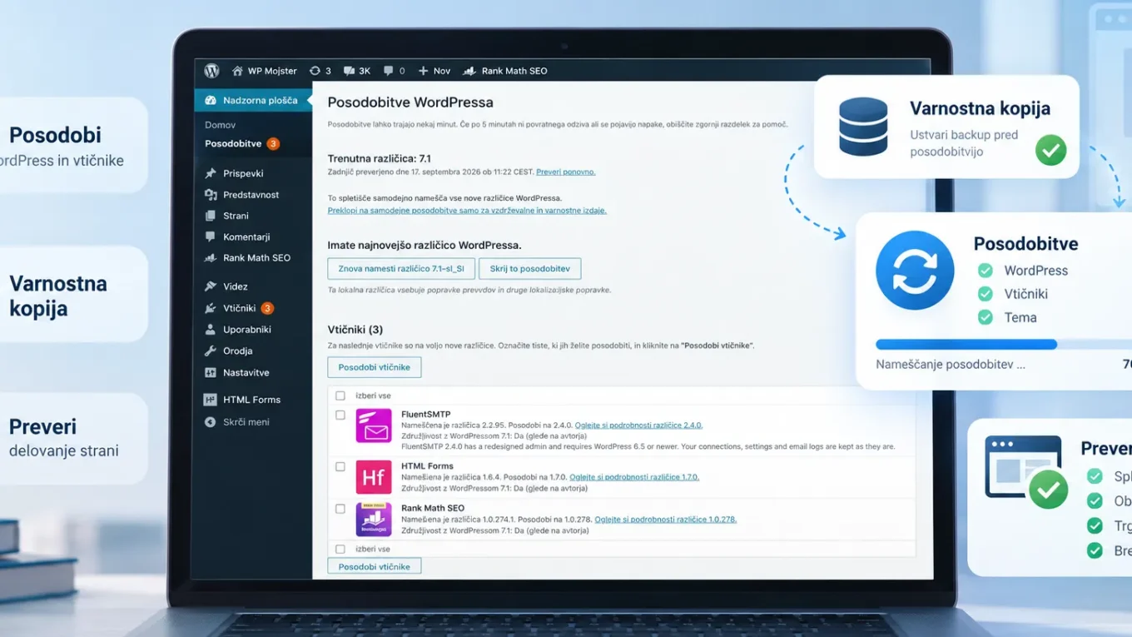
Task: Click the WordPress logo in the admin bar
Action: (x=211, y=71)
